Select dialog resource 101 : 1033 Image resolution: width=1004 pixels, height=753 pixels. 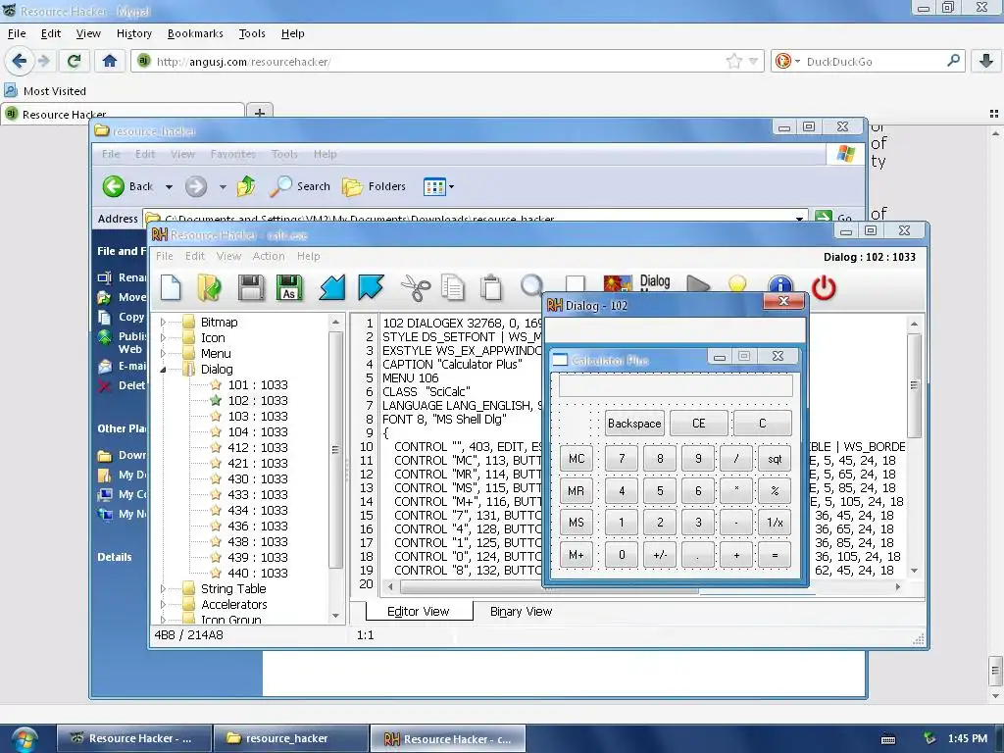(258, 384)
